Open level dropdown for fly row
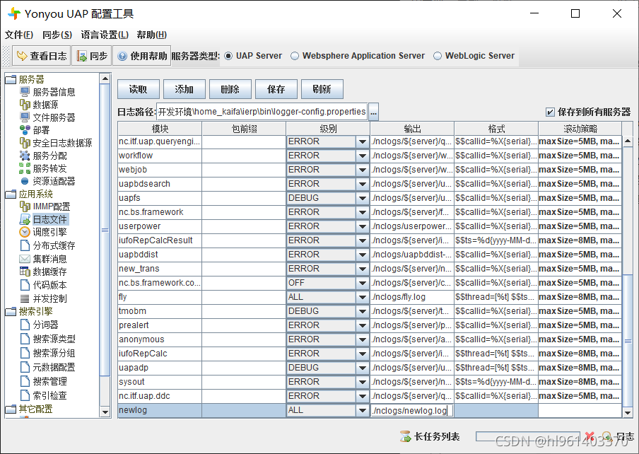Viewport: 639px width, 454px height. coord(362,297)
